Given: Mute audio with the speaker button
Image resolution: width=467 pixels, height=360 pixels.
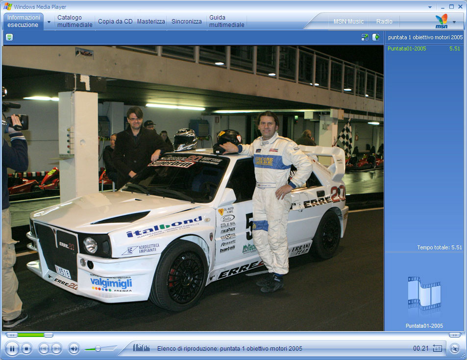Looking at the screenshot, I should tap(74, 348).
